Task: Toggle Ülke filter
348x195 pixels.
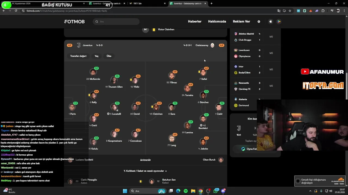Action: [109, 56]
